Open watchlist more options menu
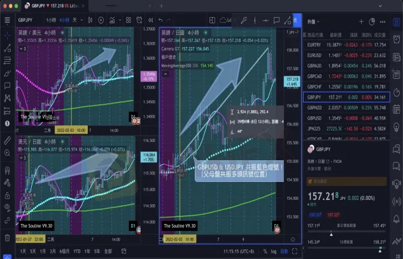This screenshot has width=403, height=259. [x=383, y=22]
